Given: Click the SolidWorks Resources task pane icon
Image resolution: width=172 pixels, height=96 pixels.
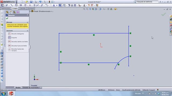Looking at the screenshot, I should (171, 16).
